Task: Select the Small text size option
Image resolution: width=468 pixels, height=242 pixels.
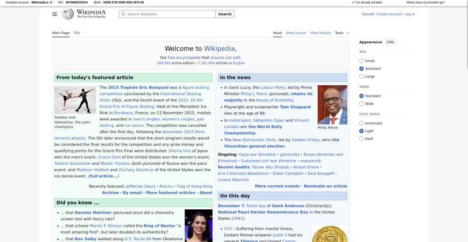Action: point(362,61)
